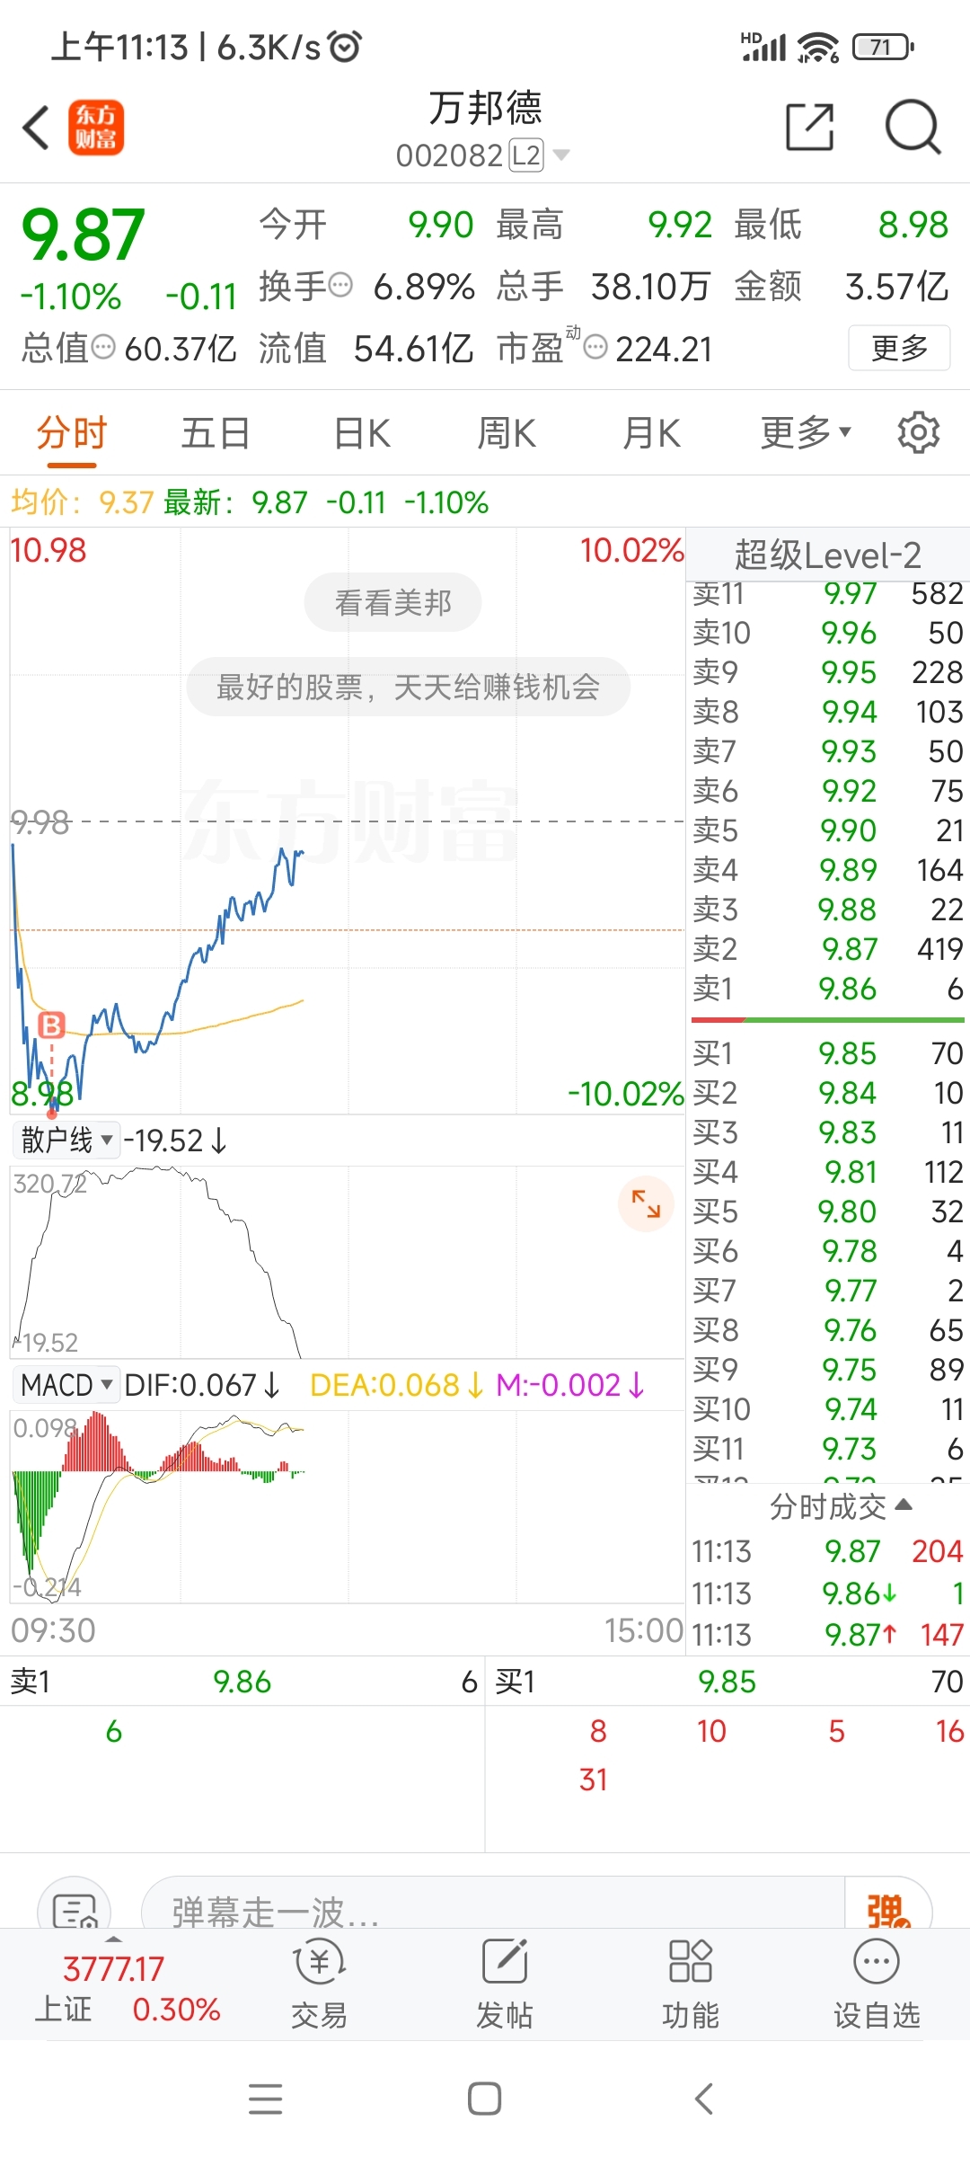
Task: Tap the 卖1 9.86 order book row
Action: click(827, 989)
